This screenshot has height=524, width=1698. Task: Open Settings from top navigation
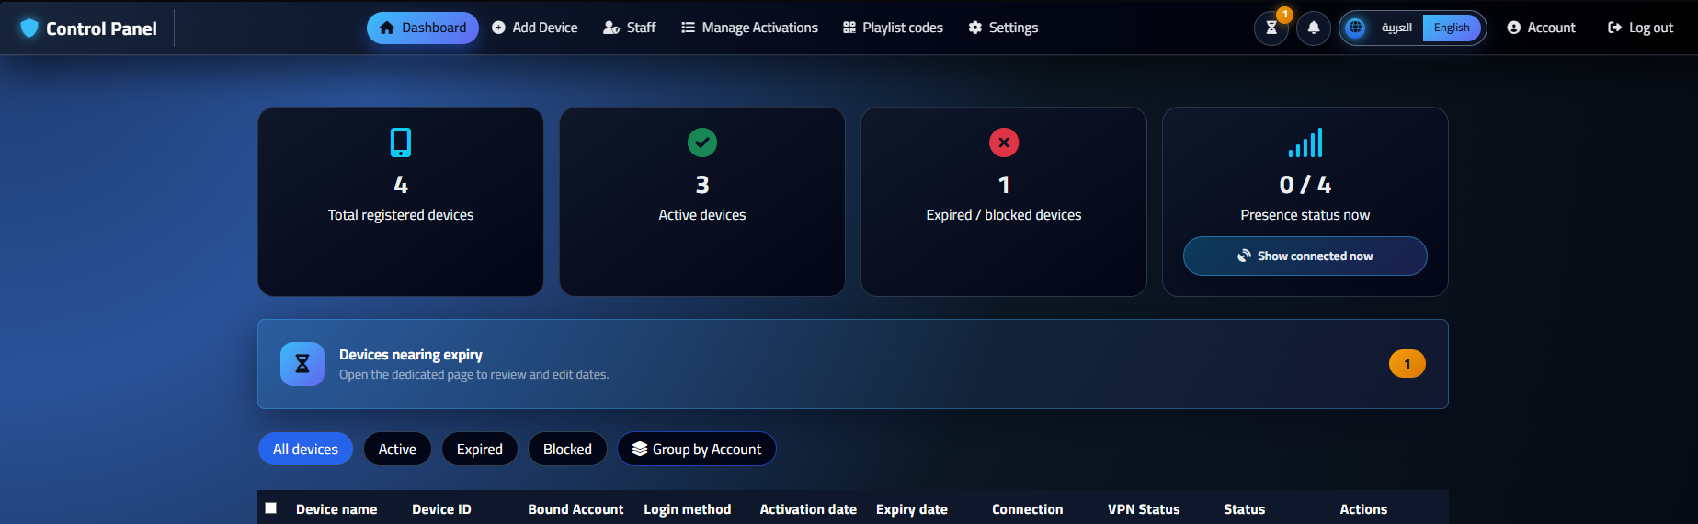coord(1003,28)
